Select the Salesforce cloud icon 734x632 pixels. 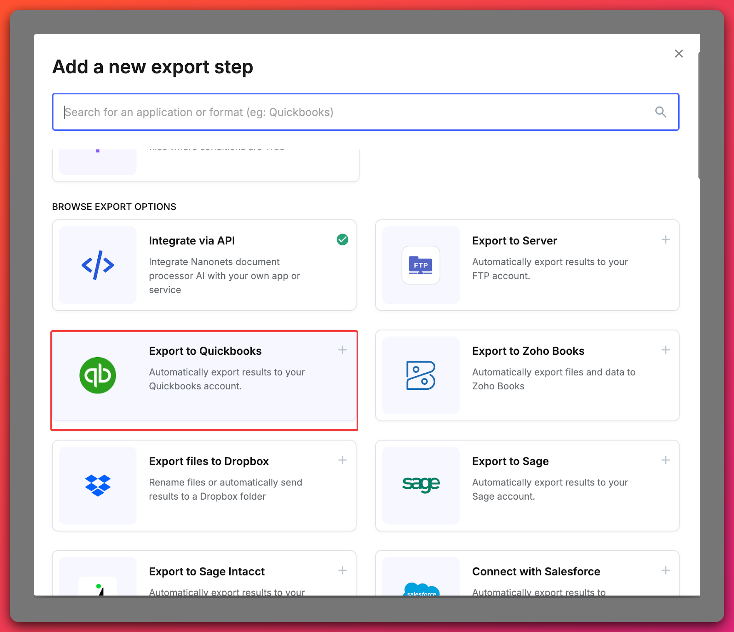(421, 591)
